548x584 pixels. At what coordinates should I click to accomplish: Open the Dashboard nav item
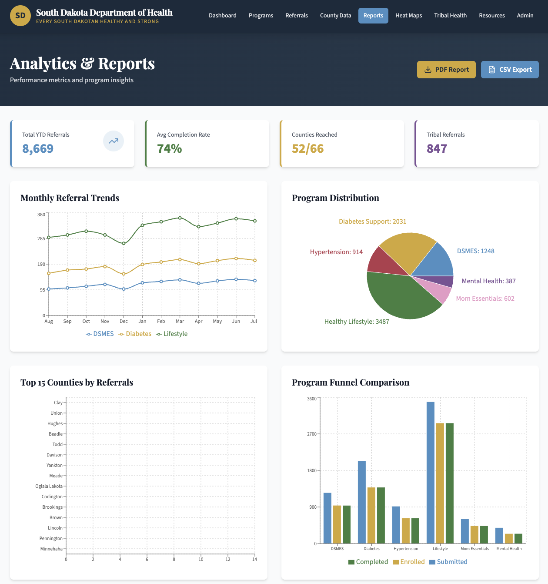coord(223,16)
